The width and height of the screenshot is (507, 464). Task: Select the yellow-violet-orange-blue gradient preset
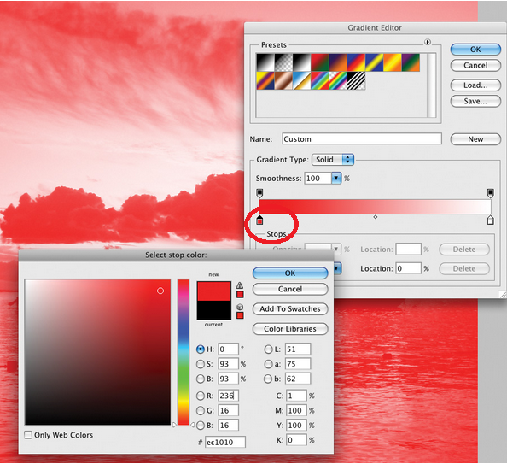coord(265,80)
